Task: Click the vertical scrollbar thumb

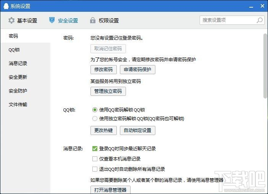Action: 265,65
